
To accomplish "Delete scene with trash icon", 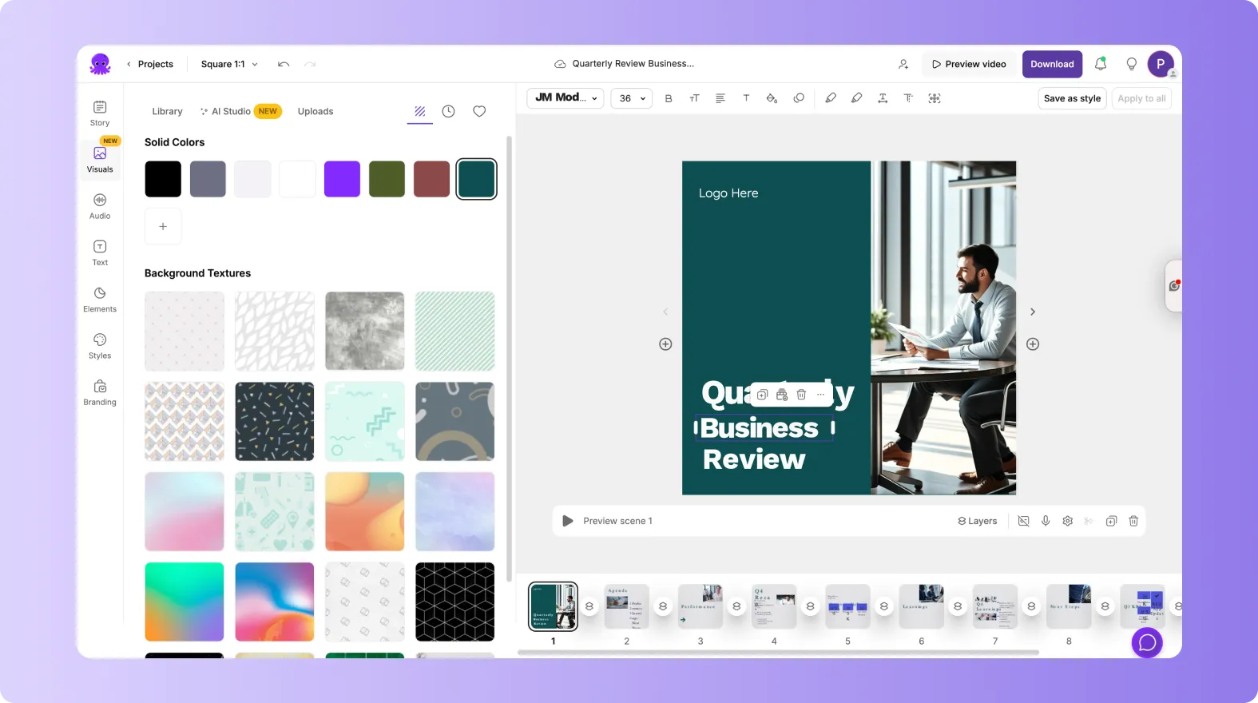I will pos(1133,521).
